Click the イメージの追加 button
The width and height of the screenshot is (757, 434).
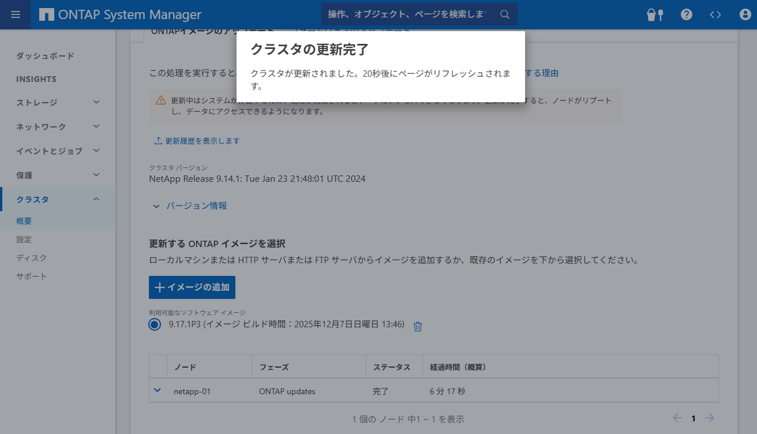click(x=192, y=287)
